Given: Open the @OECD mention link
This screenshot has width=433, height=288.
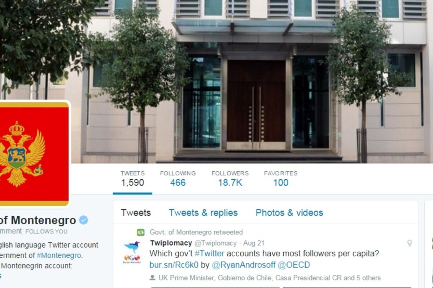Looking at the screenshot, I should coord(294,265).
